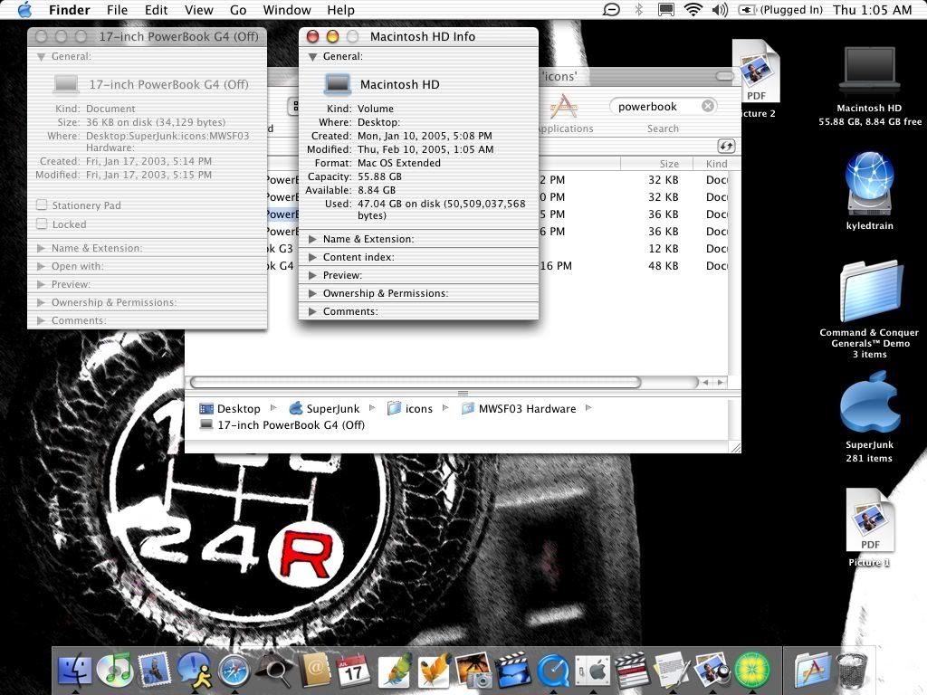Open Finder from the Dock
The height and width of the screenshot is (695, 927).
point(75,671)
